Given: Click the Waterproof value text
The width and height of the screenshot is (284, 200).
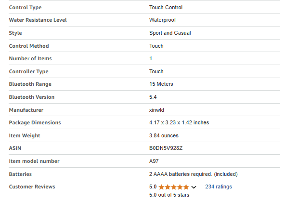Looking at the screenshot, I should tap(163, 20).
